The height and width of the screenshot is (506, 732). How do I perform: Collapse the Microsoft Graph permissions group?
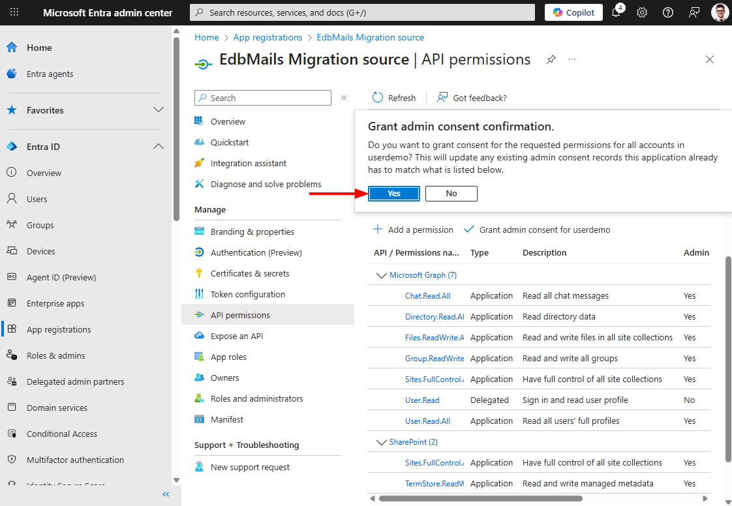coord(382,275)
